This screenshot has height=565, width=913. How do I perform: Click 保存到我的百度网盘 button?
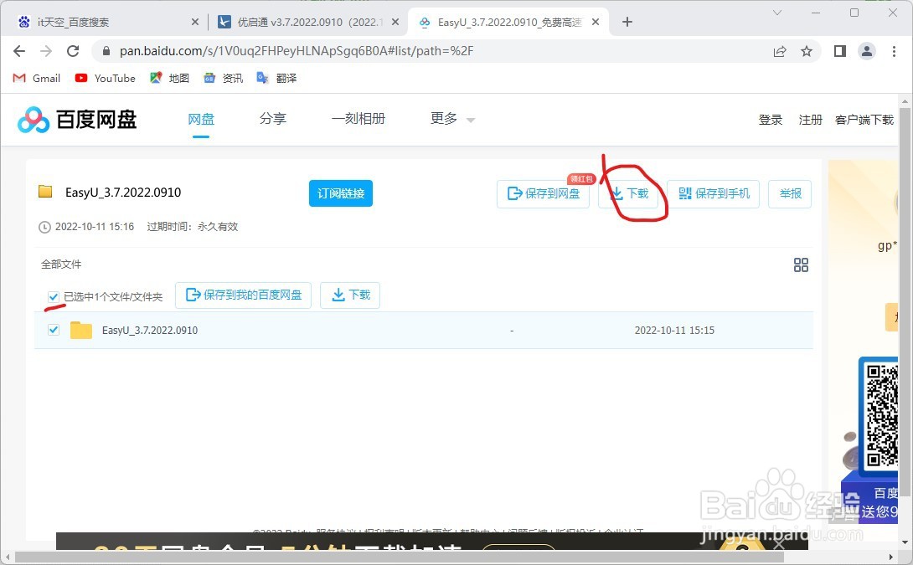244,295
